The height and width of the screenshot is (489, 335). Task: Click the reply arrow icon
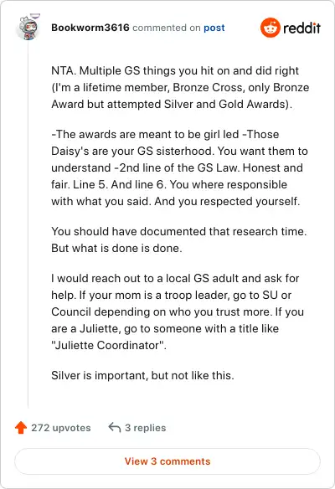(x=115, y=427)
